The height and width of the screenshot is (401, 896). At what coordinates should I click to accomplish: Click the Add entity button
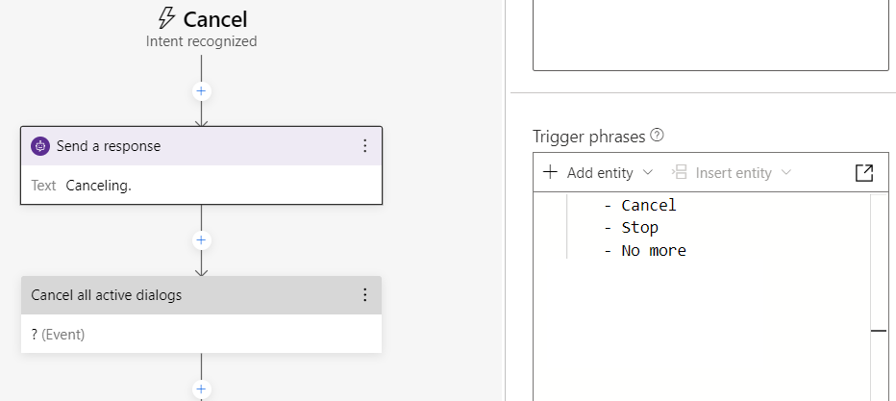click(588, 173)
